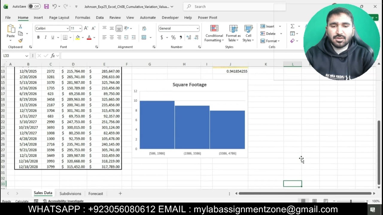383x215 pixels.
Task: Open Calibri font name dropdown
Action: click(x=67, y=28)
